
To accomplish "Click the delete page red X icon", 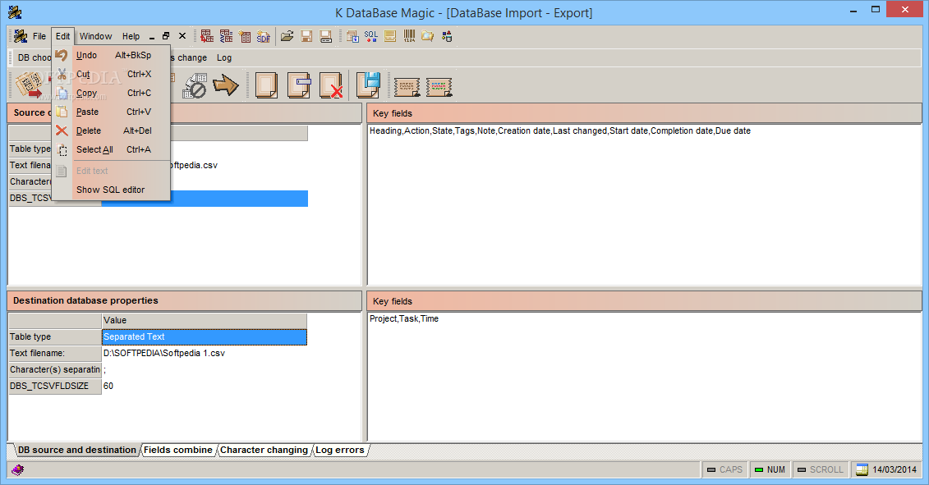I will (x=331, y=85).
